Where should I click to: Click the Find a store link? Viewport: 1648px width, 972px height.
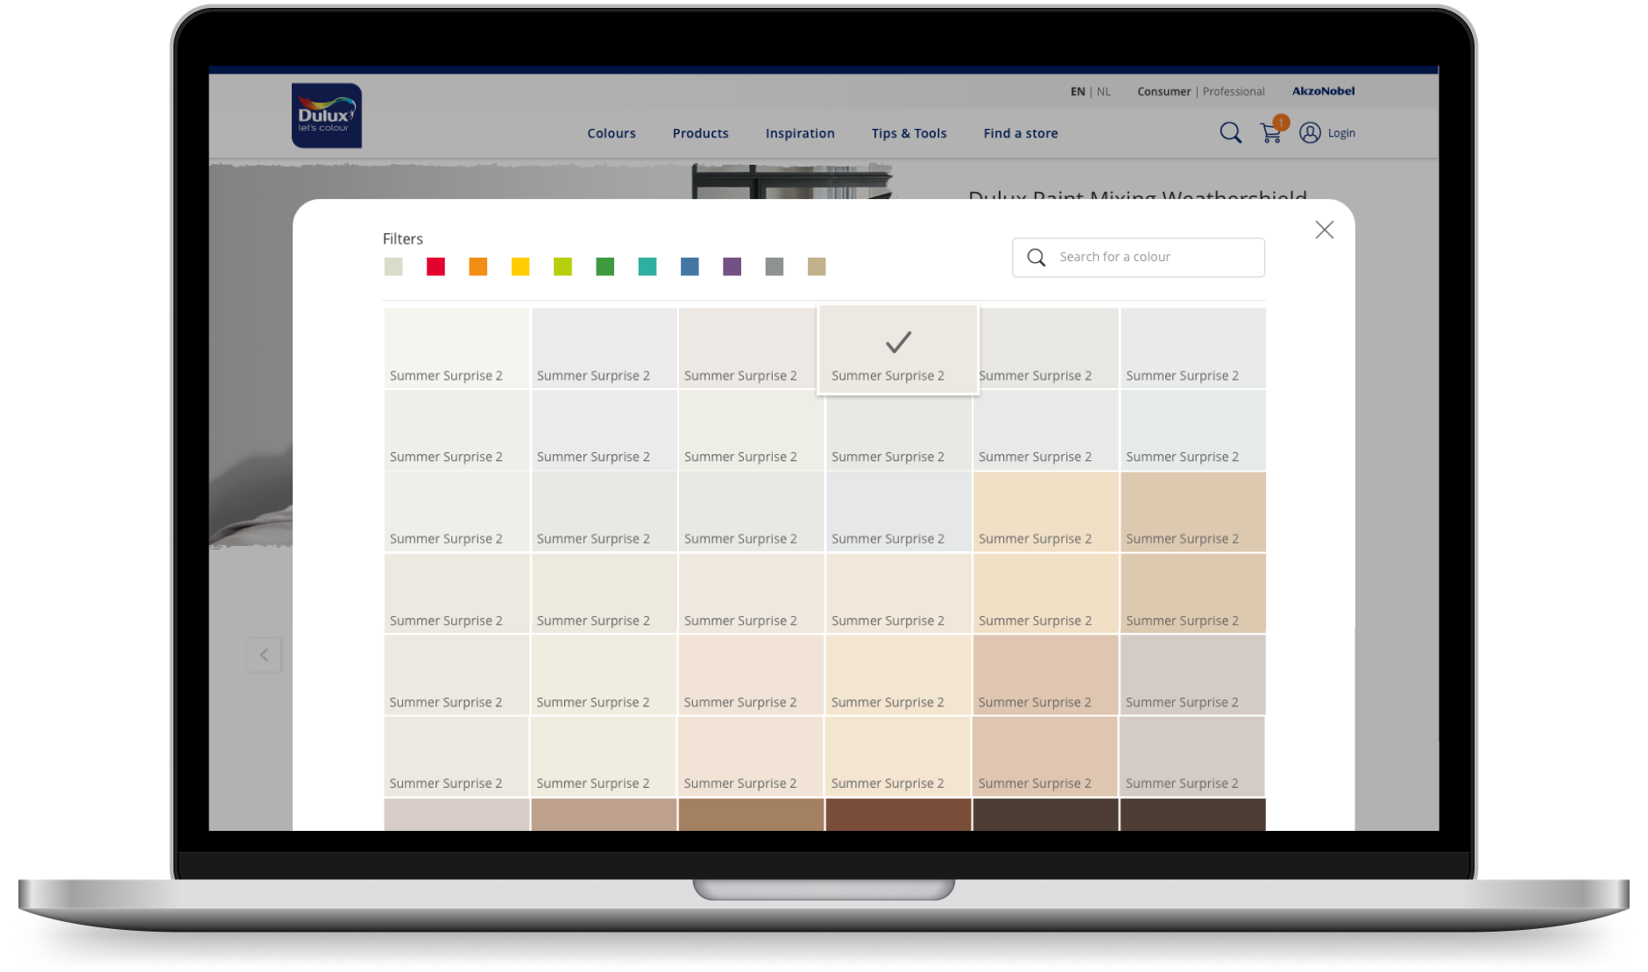coord(1020,132)
